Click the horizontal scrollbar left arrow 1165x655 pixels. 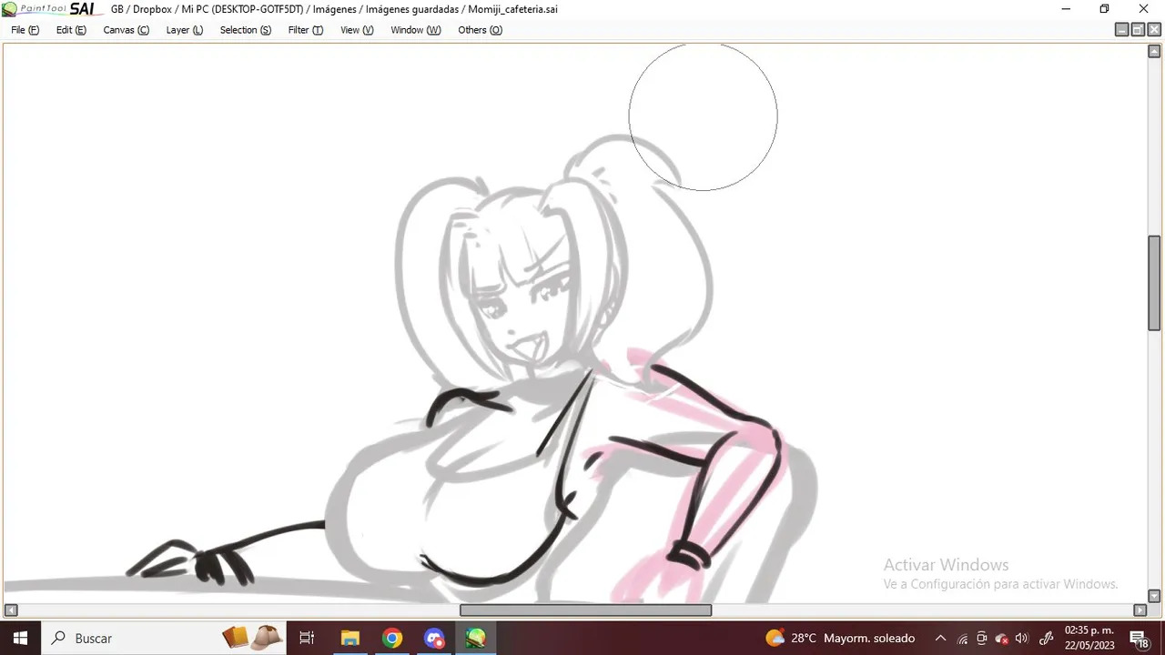pos(11,610)
